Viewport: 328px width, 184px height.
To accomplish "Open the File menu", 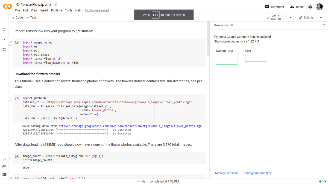I will pos(17,10).
